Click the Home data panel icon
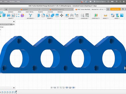126x94 pixels. (6, 9)
